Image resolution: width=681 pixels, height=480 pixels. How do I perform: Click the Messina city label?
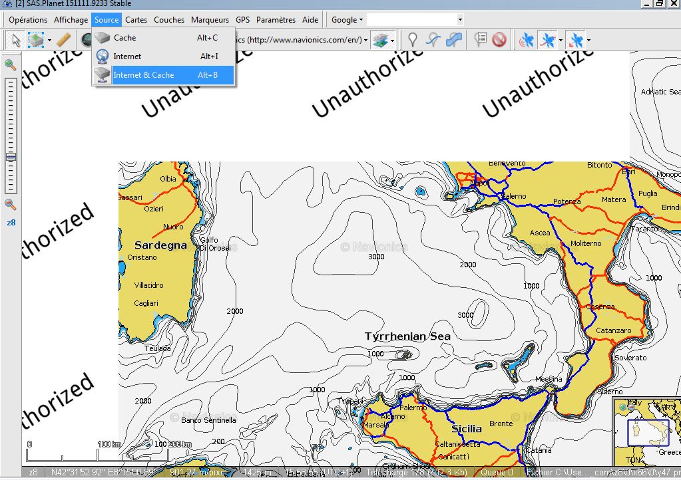coord(548,379)
